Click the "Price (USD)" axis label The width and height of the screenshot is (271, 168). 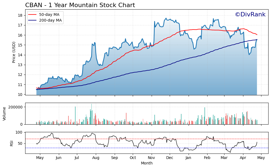pyautogui.click(x=14, y=52)
